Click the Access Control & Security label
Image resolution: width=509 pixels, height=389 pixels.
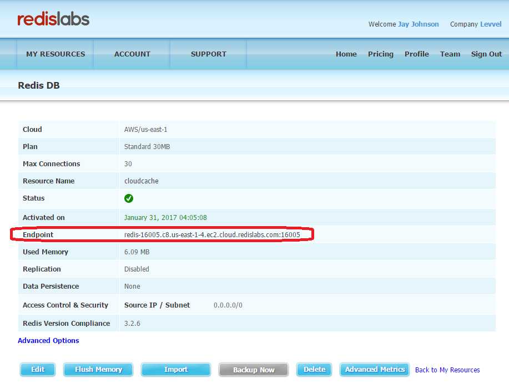pyautogui.click(x=65, y=305)
